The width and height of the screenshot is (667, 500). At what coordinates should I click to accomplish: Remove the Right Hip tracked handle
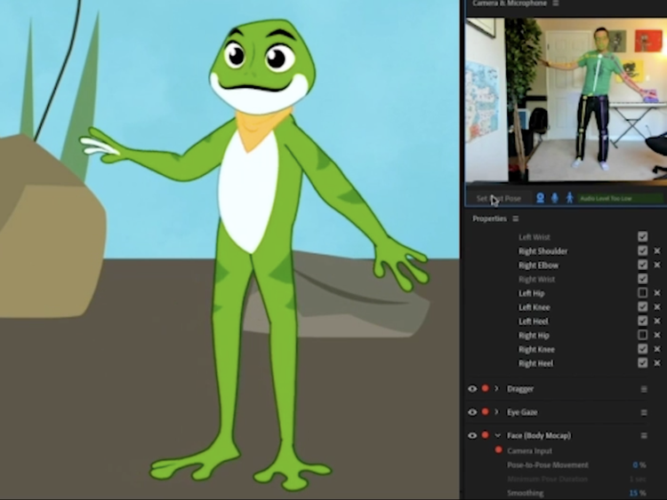[x=657, y=335]
